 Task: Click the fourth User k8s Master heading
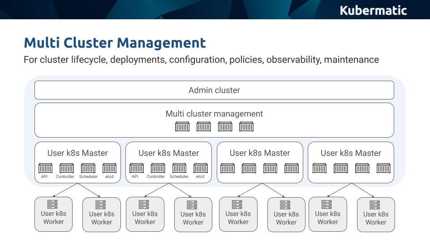click(351, 153)
